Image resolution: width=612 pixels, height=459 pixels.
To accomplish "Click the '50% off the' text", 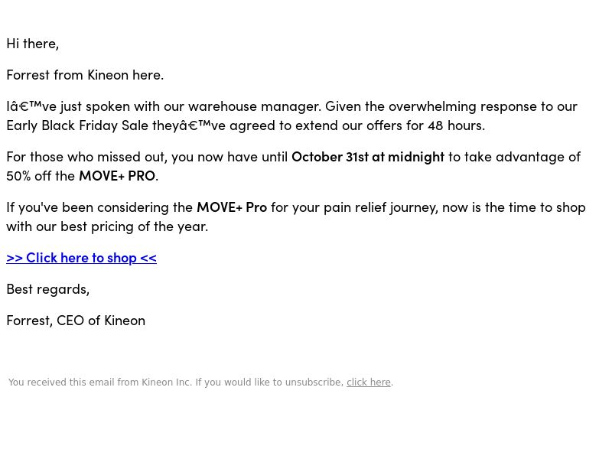I will 41,176.
